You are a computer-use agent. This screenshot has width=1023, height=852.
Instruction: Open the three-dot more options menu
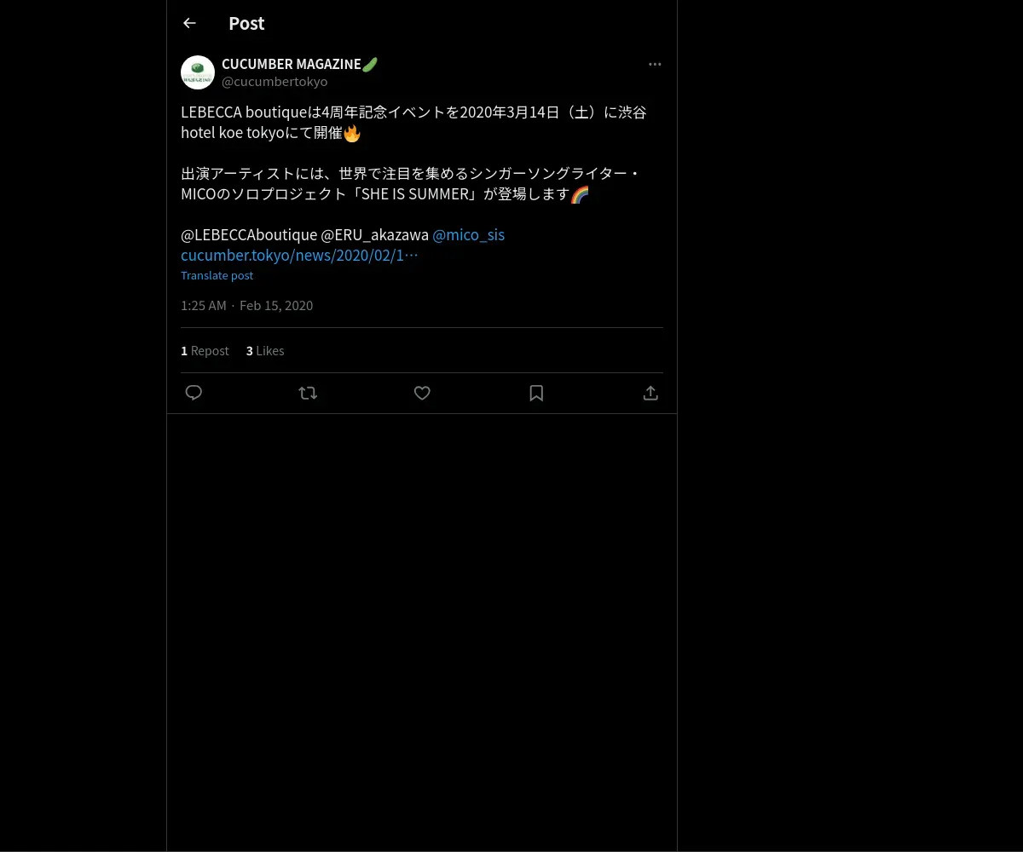[655, 64]
